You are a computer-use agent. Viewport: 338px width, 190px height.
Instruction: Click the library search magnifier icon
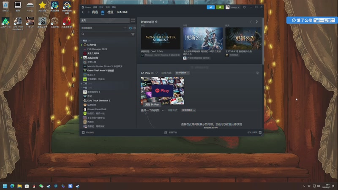click(x=83, y=34)
